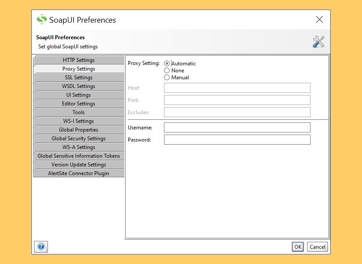The height and width of the screenshot is (264, 362).
Task: Open Version Update Settings
Action: click(79, 164)
